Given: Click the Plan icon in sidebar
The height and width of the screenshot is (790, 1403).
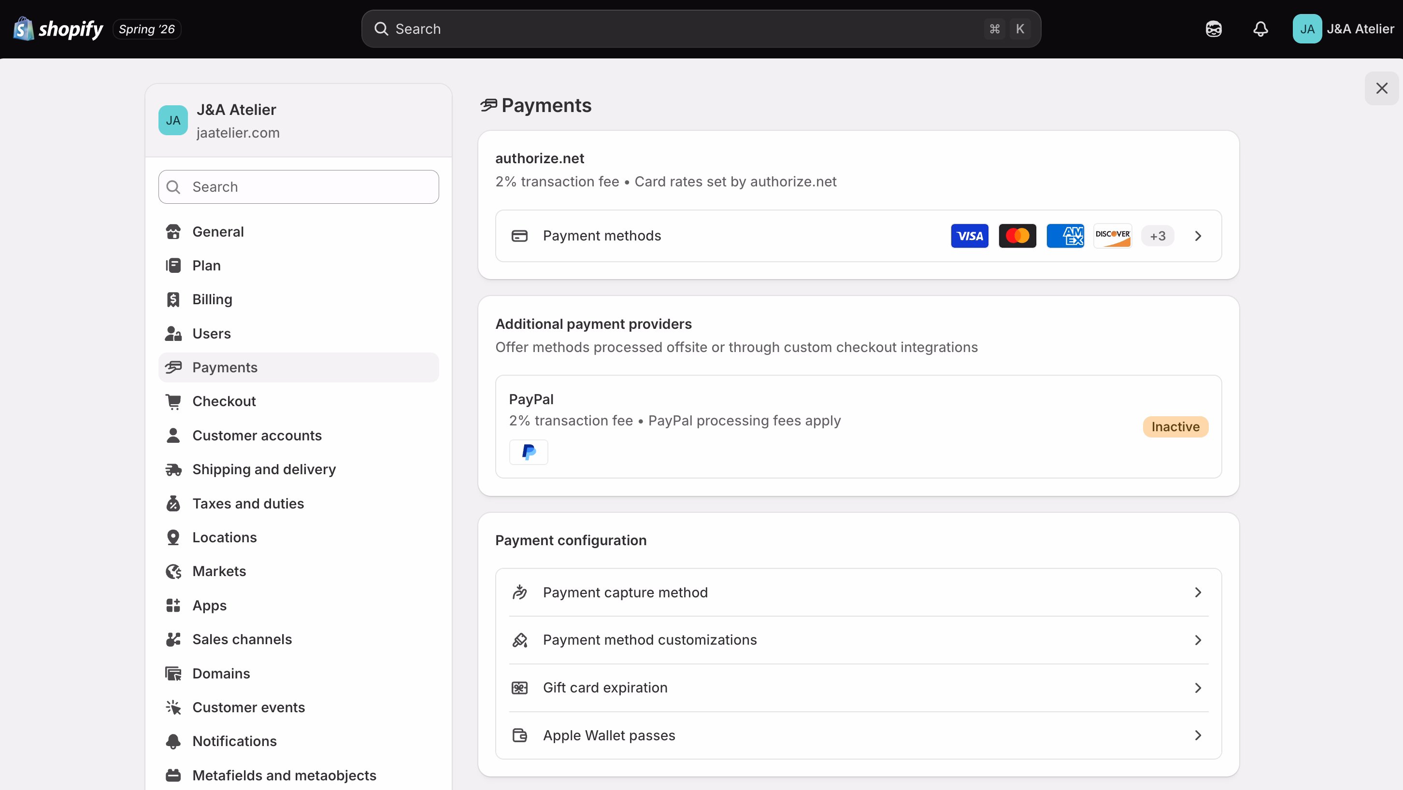Looking at the screenshot, I should pyautogui.click(x=173, y=266).
